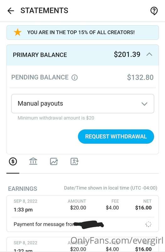Go back using the arrow icon
Screen dimensions: 165x252
11,11
